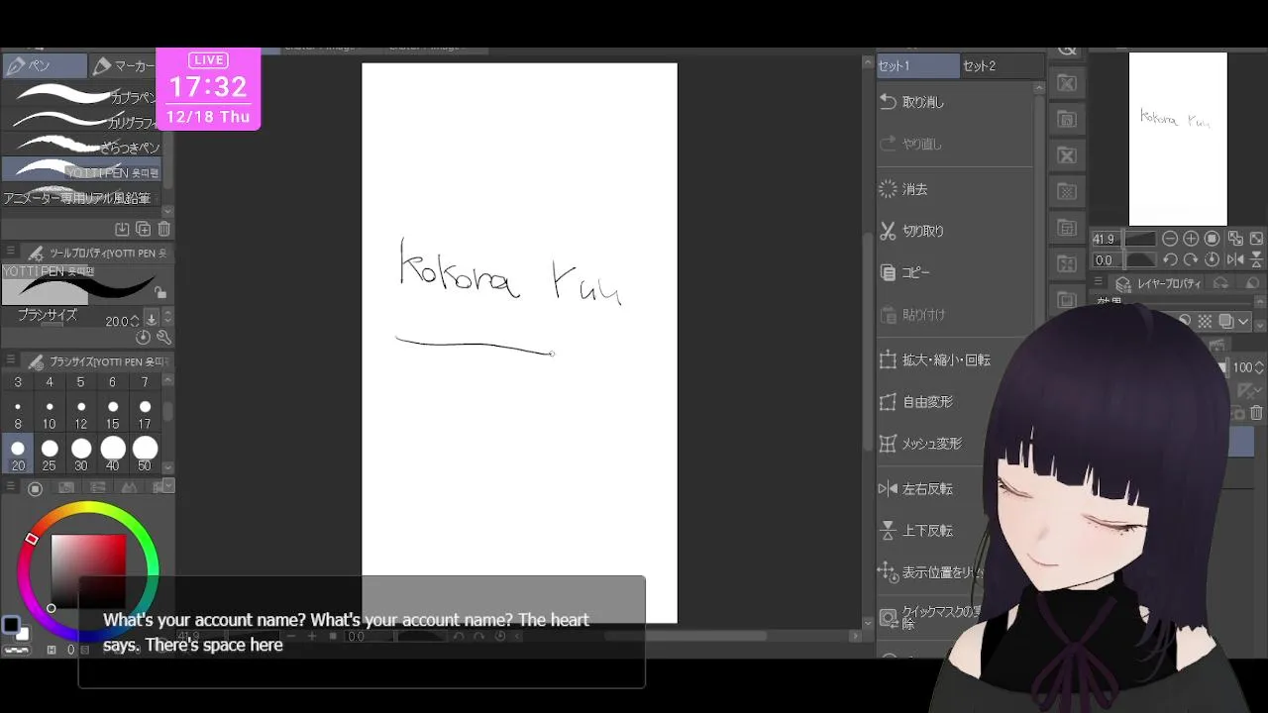Click the delete sub tool trash icon

(163, 229)
